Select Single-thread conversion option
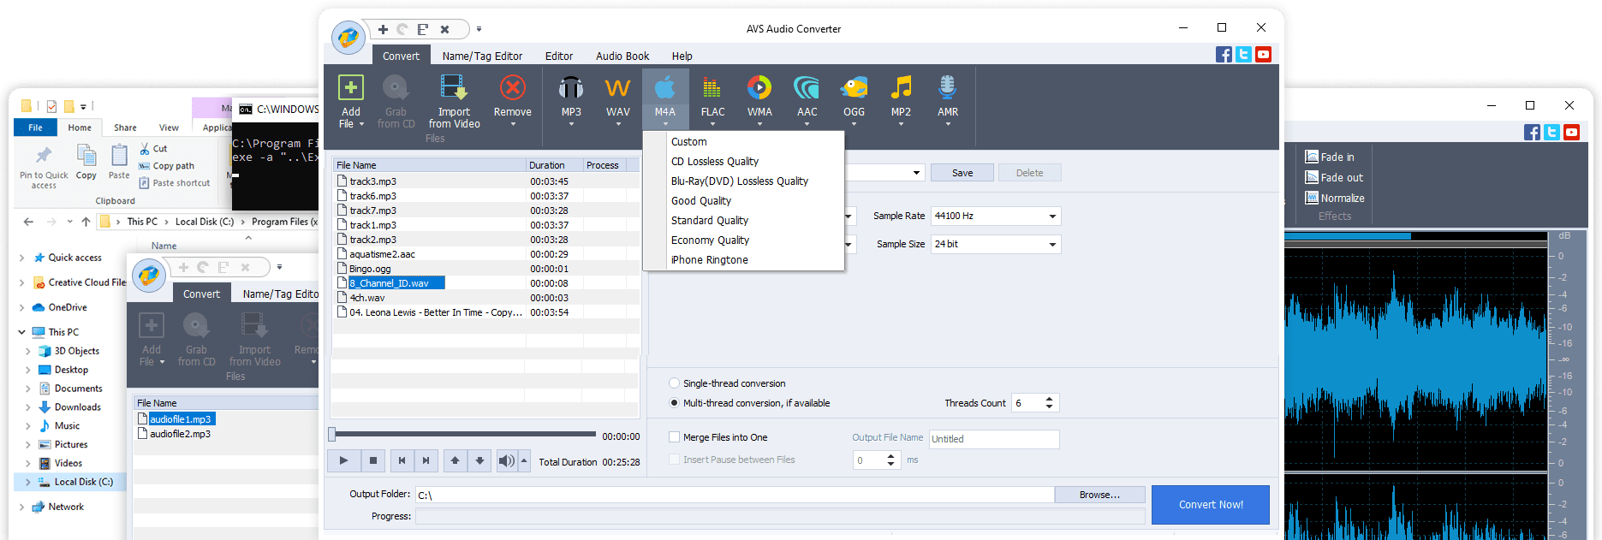Image resolution: width=1602 pixels, height=540 pixels. point(675,383)
